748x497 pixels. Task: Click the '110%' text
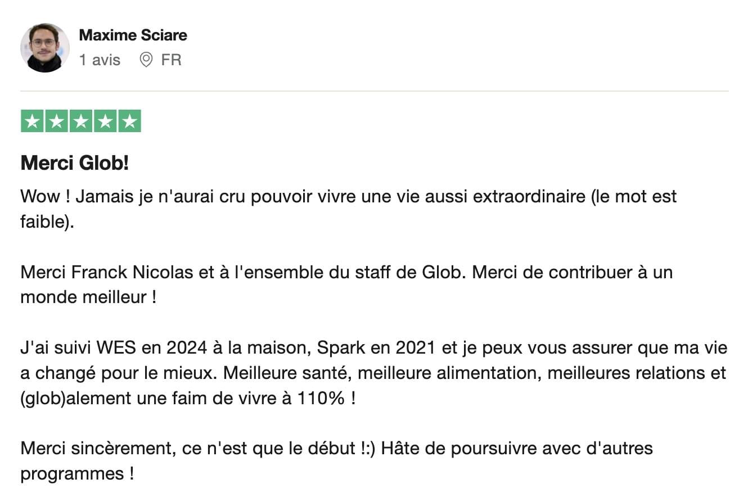click(326, 399)
